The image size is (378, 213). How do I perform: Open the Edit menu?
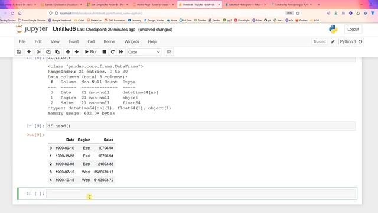tap(38, 41)
